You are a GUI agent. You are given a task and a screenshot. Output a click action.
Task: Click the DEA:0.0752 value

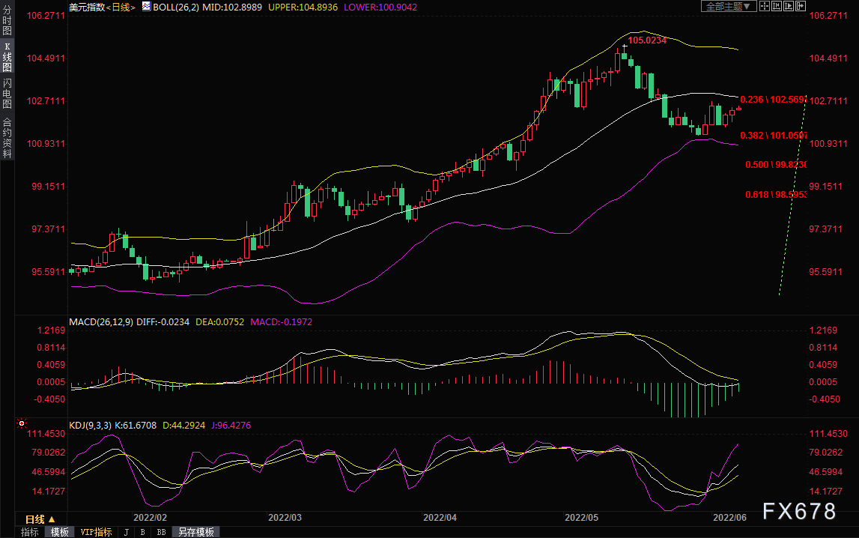219,322
